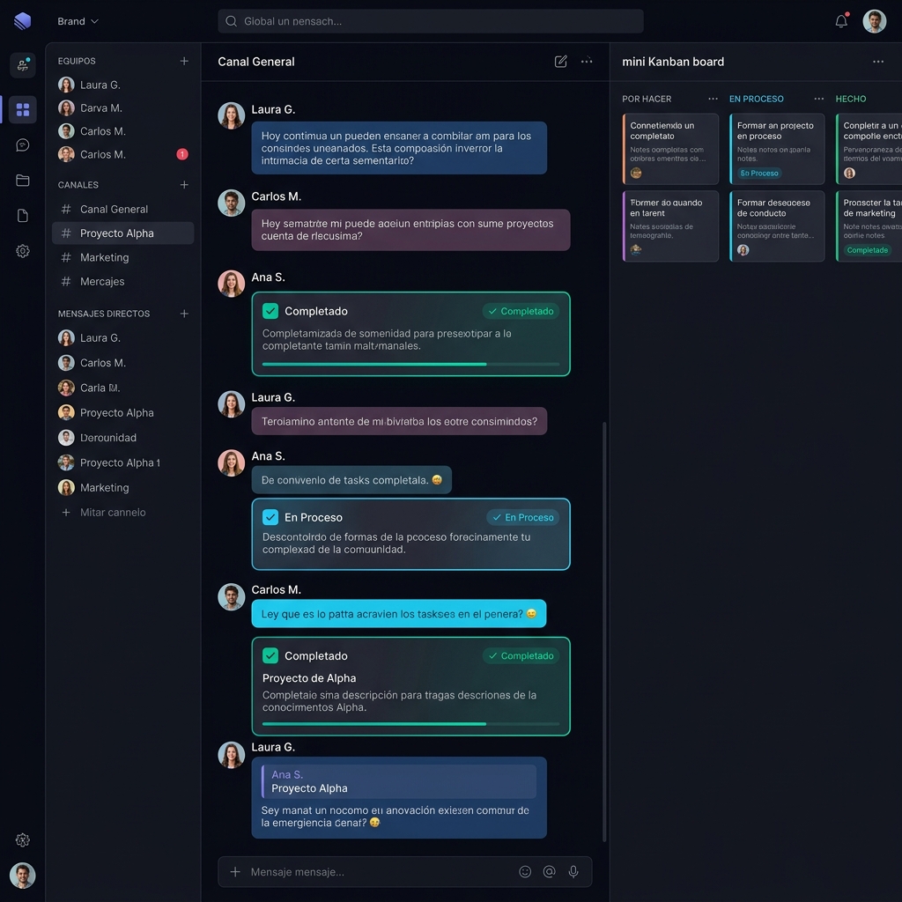Click the En Proceso tag on kanban card
The image size is (902, 902).
759,174
